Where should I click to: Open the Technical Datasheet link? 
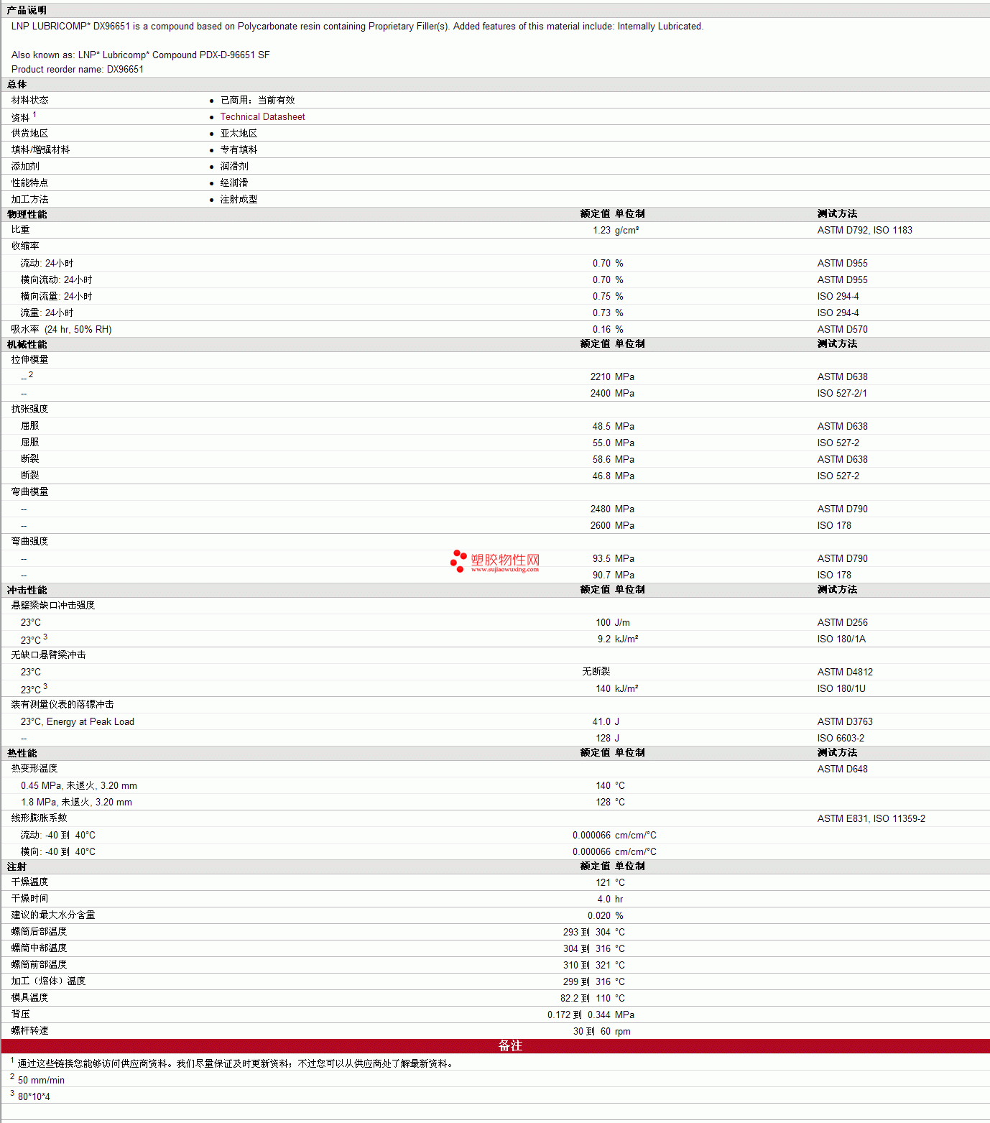tap(262, 117)
